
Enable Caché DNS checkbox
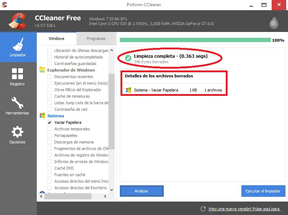(50, 168)
